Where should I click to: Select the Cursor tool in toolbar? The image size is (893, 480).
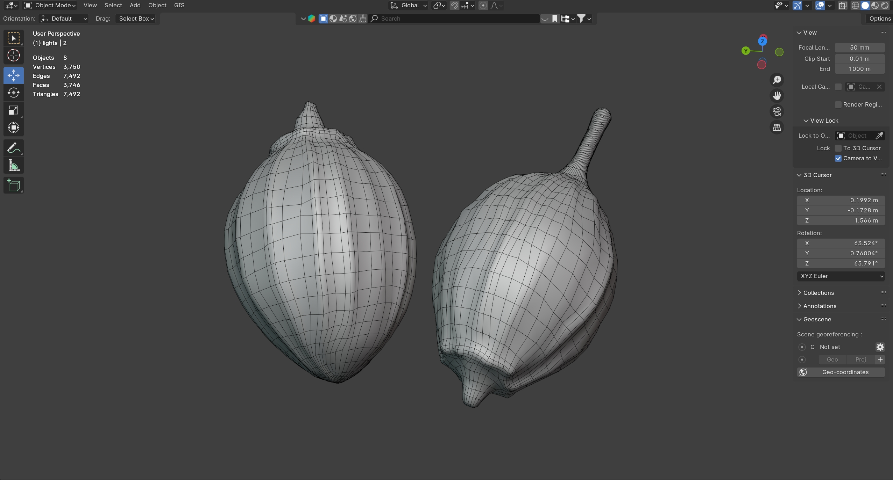(14, 55)
